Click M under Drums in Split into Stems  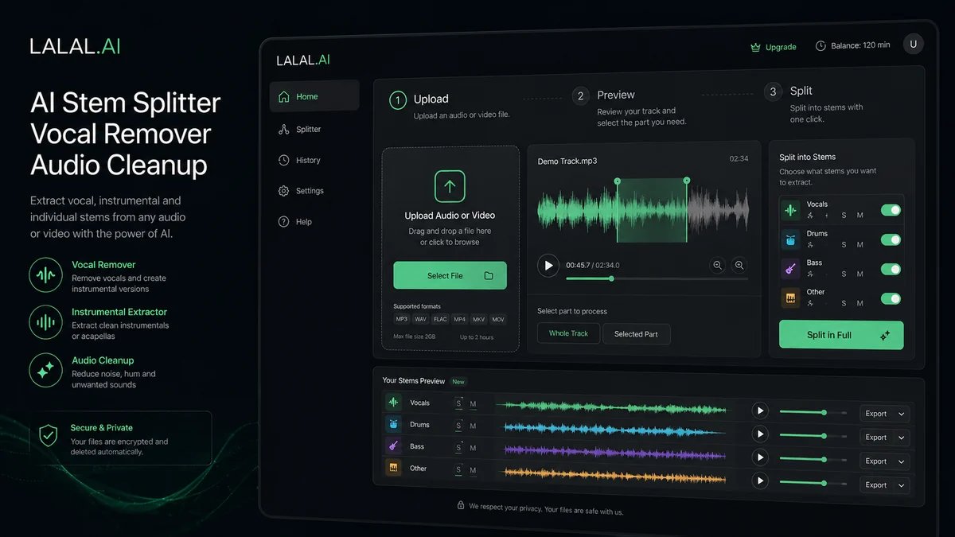coord(859,245)
